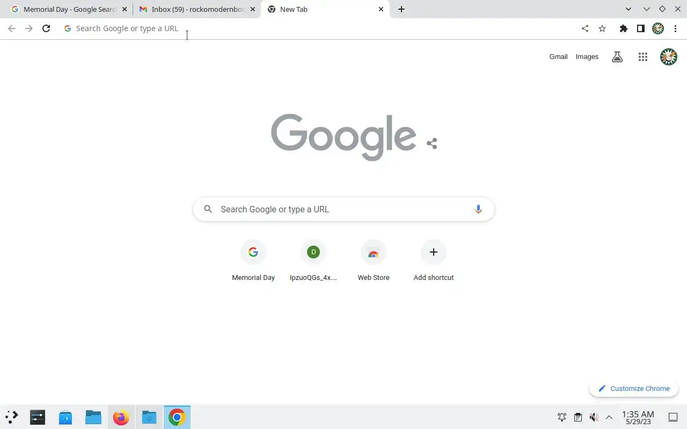Open Search Labs flask icon
The width and height of the screenshot is (687, 429).
[x=617, y=57]
